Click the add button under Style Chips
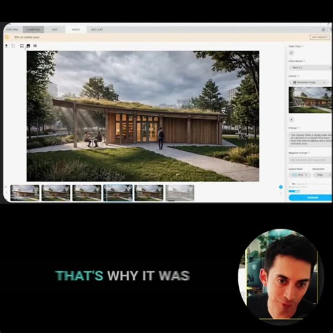333x333 pixels. click(x=291, y=53)
